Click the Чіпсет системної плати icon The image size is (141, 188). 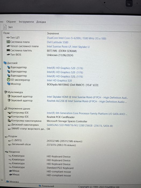coord(8,46)
